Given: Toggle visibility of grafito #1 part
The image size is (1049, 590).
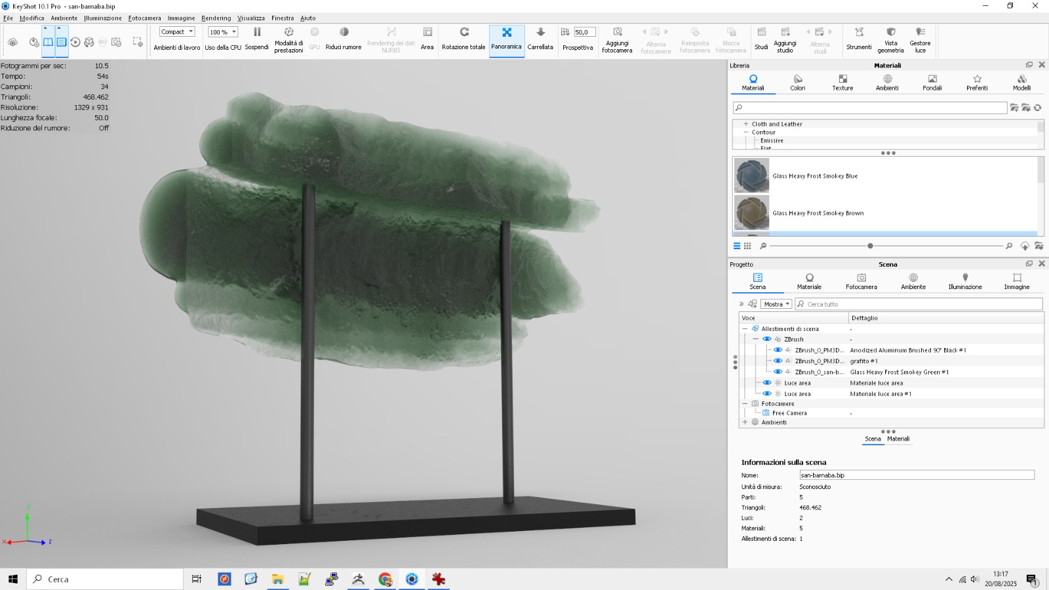Looking at the screenshot, I should (x=778, y=361).
